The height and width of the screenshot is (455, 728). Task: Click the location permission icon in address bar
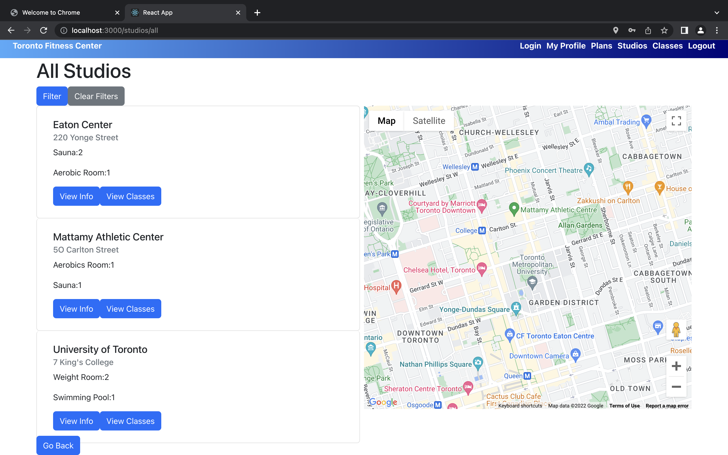pos(616,30)
